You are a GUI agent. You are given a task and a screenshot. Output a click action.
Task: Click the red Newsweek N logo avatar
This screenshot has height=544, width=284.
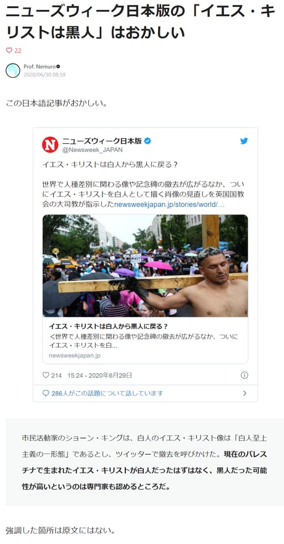(x=50, y=144)
